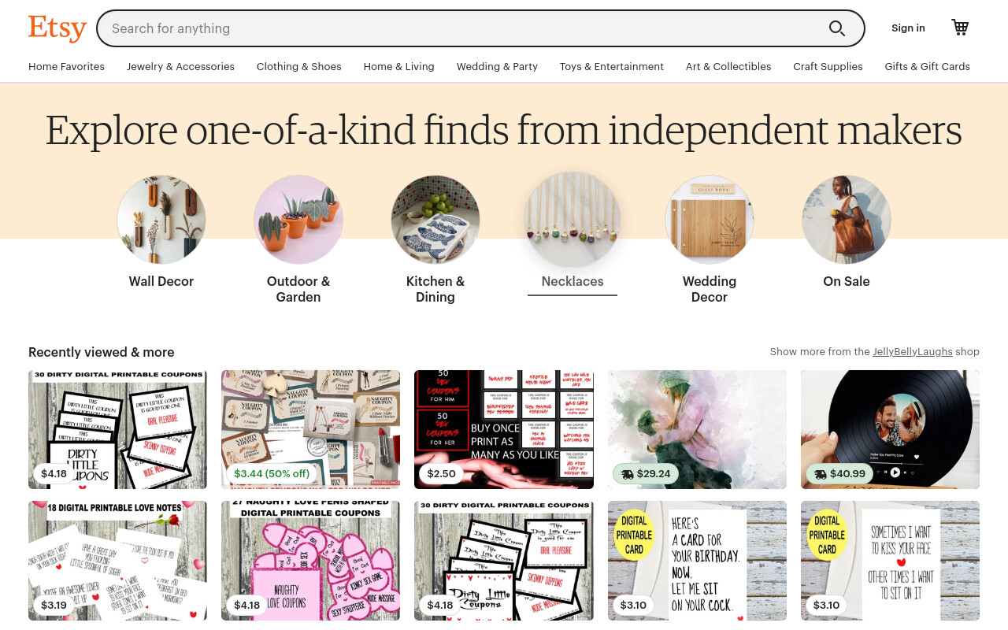
Task: Open the $3.44 (50% off) coupon listing
Action: click(x=310, y=429)
